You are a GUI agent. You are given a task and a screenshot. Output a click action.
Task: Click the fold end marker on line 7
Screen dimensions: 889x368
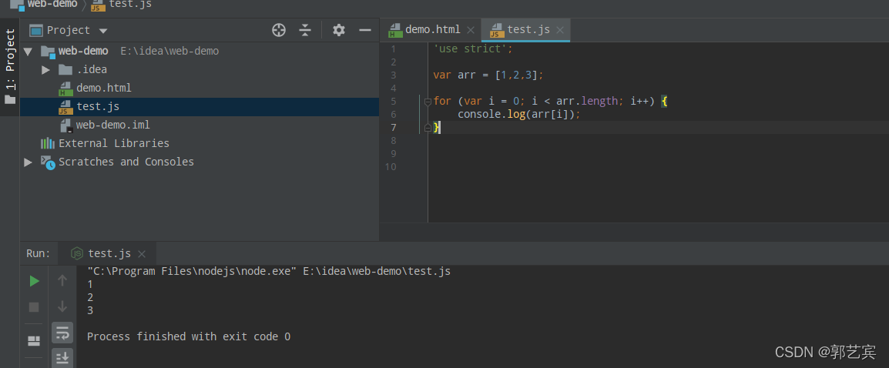click(428, 128)
